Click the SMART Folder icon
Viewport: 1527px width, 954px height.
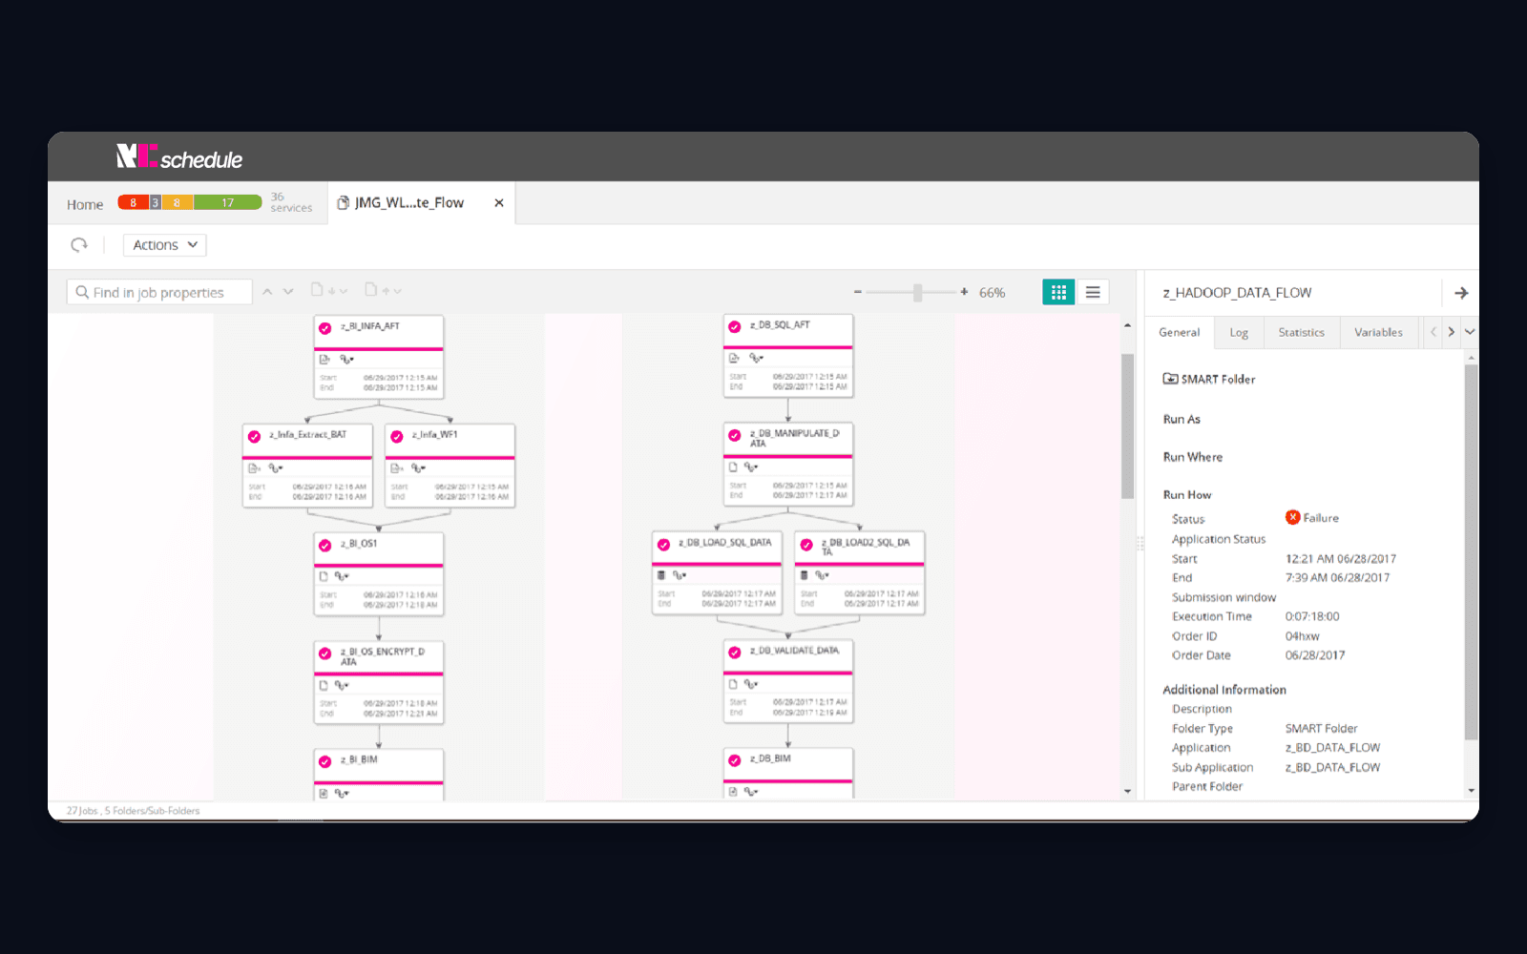coord(1170,379)
